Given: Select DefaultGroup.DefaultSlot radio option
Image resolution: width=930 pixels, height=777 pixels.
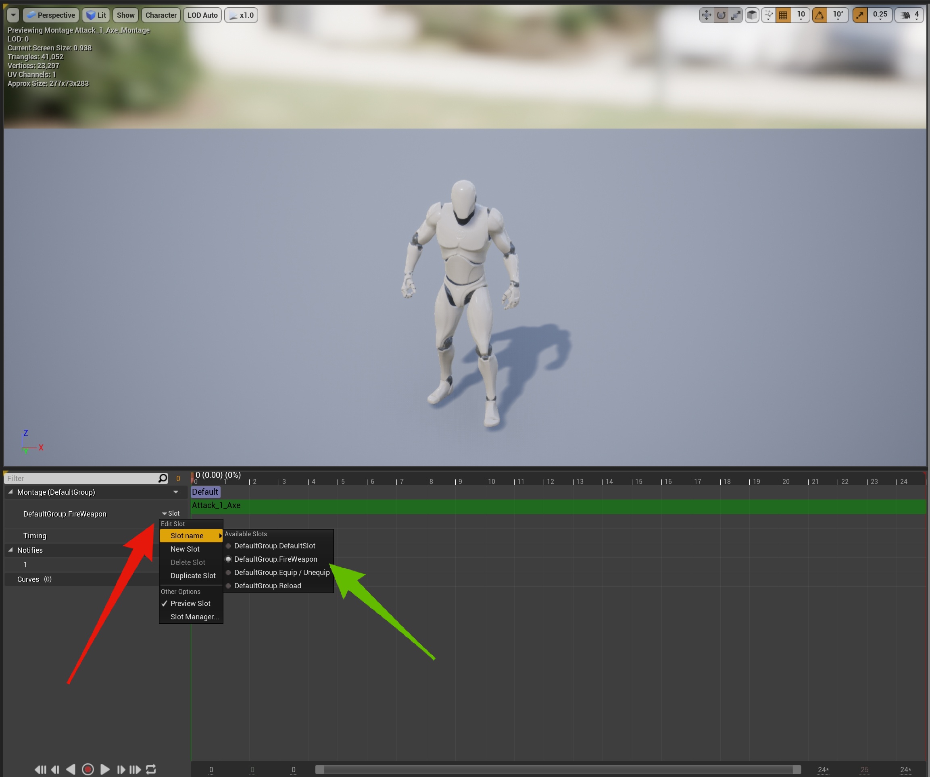Looking at the screenshot, I should 274,546.
